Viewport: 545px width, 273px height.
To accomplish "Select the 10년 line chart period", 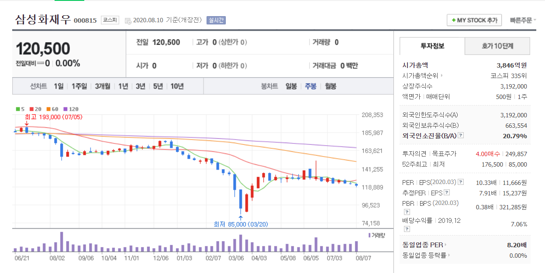I will point(177,86).
